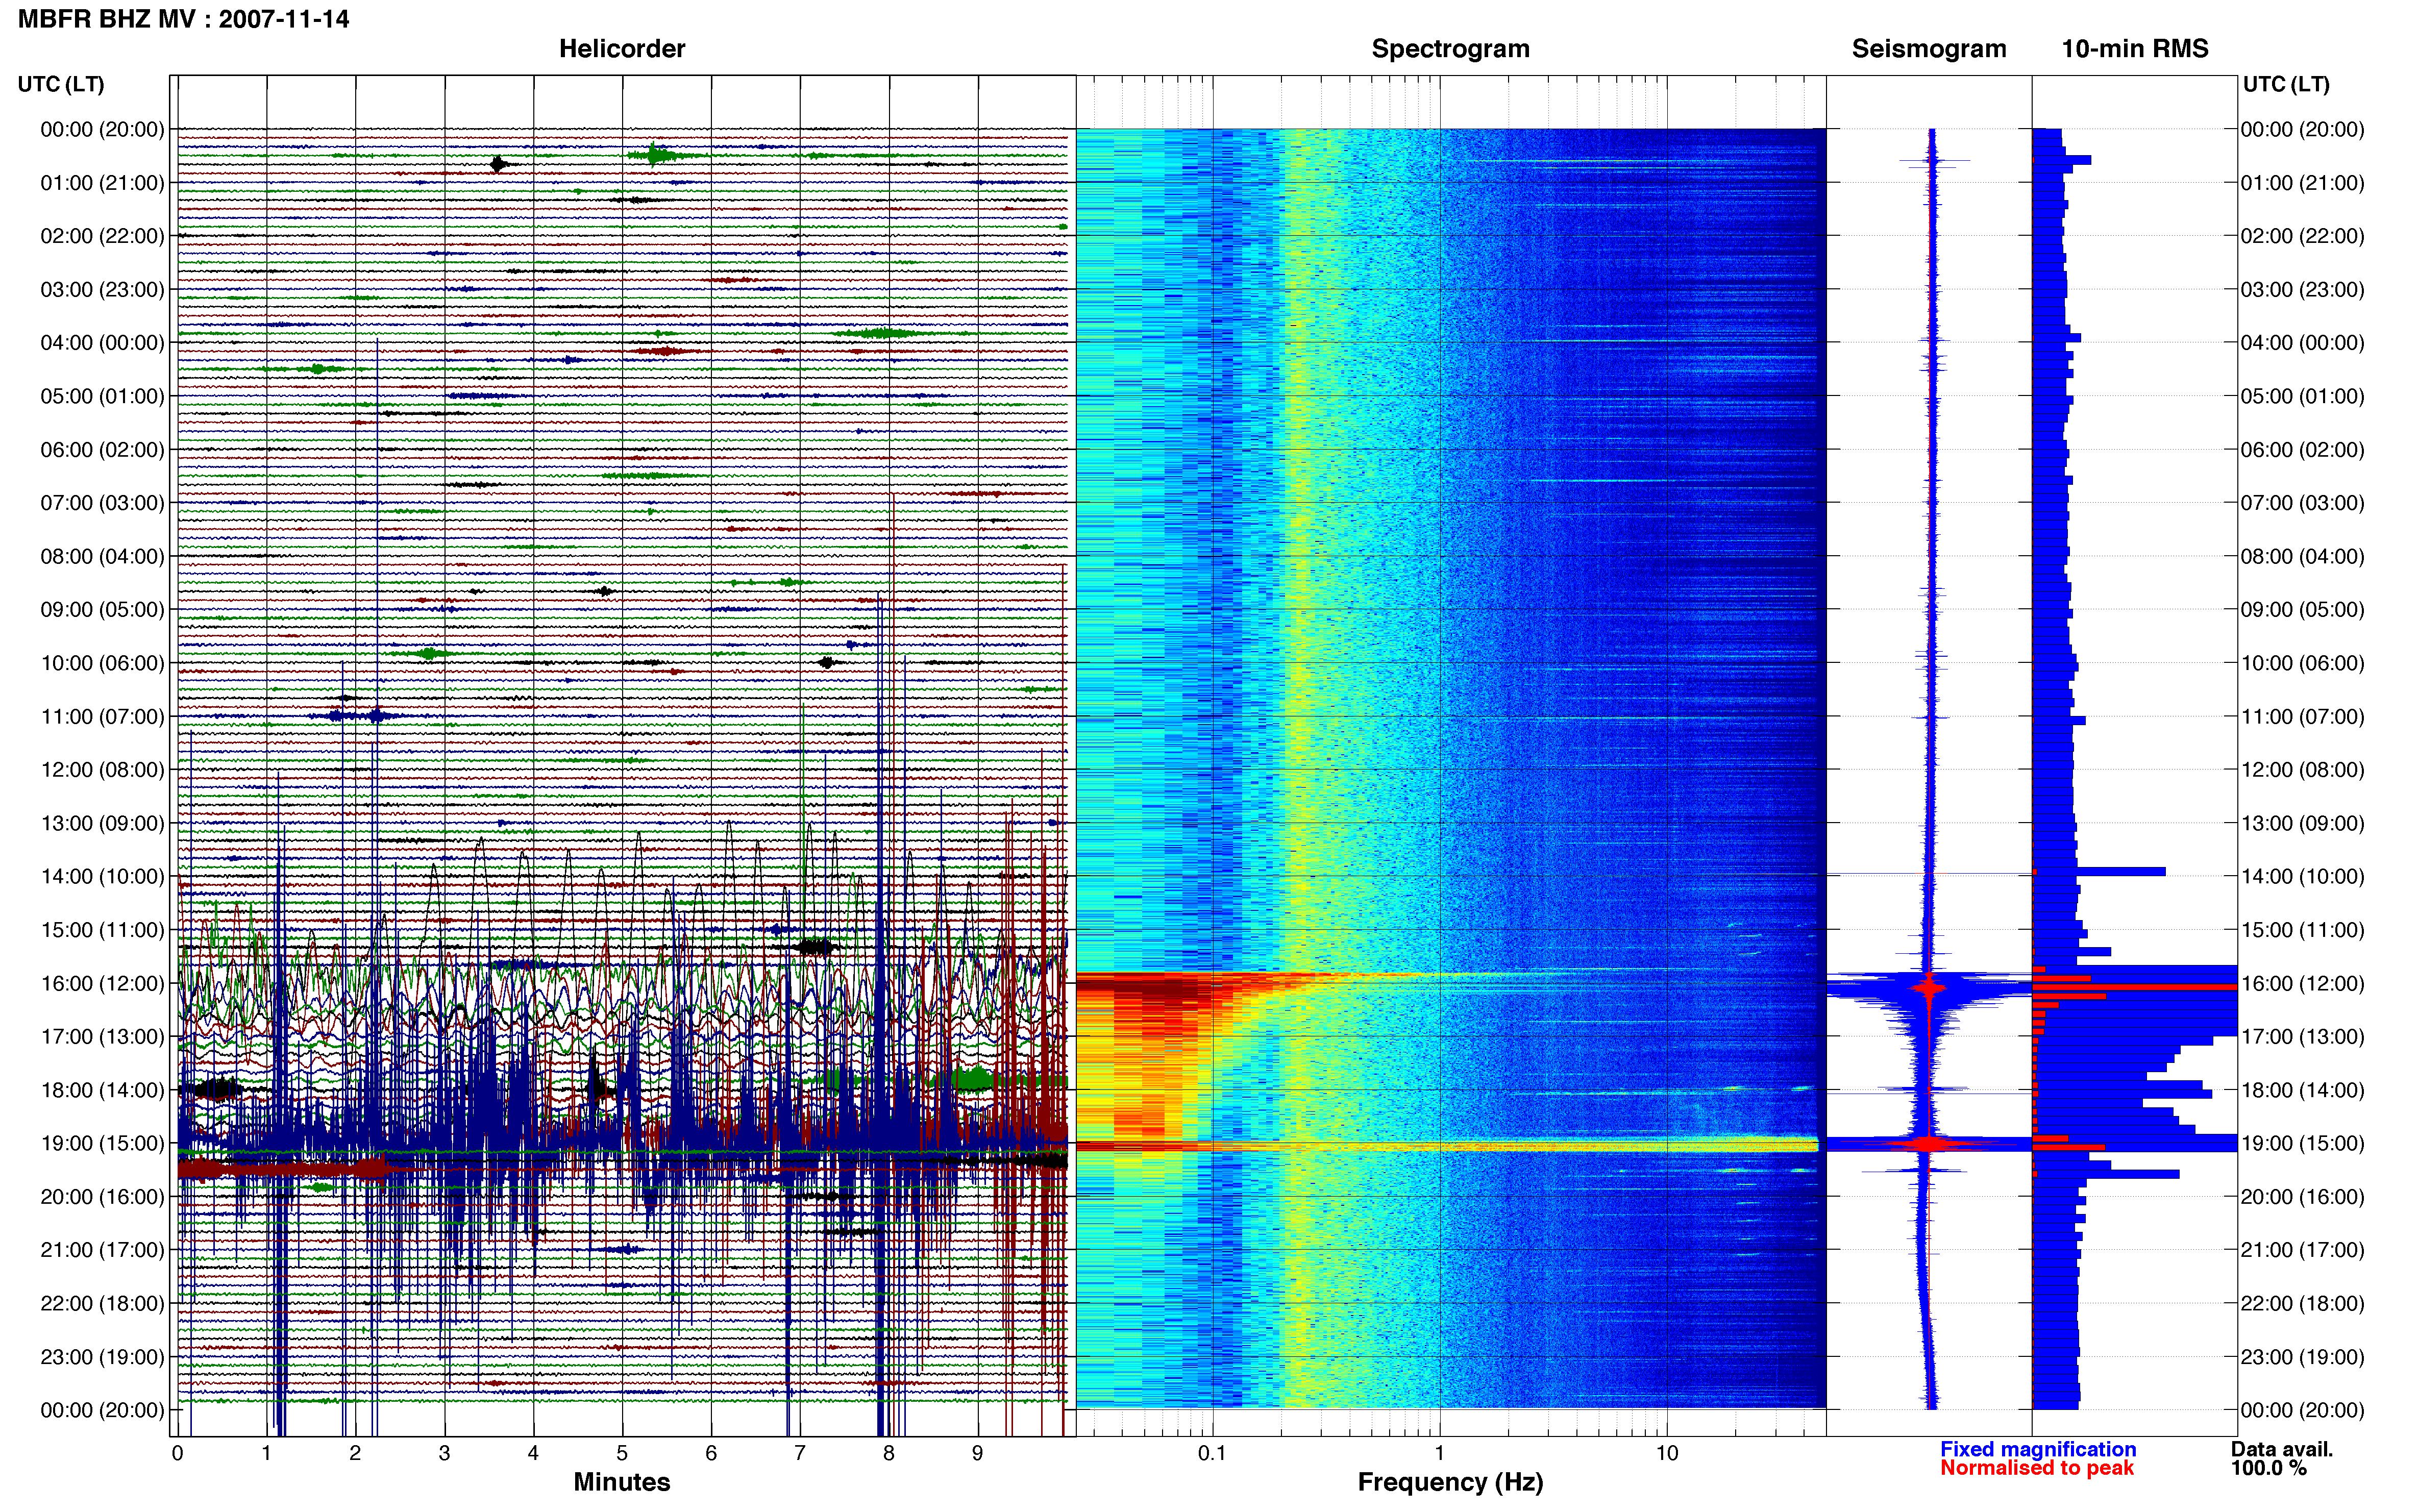2419x1512 pixels.
Task: Click 17:00 (13:00) on the Helicorder time axis
Action: click(102, 1037)
